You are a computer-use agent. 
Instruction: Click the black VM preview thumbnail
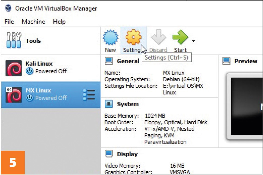point(247,106)
